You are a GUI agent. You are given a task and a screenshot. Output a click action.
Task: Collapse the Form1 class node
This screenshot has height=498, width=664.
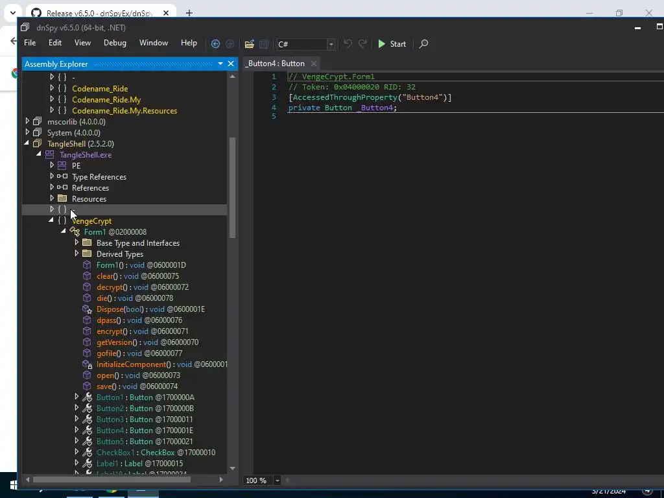click(64, 231)
